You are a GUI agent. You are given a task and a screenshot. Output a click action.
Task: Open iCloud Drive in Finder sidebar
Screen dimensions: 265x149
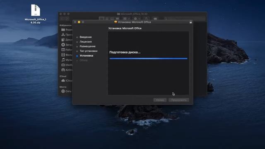pyautogui.click(x=67, y=81)
